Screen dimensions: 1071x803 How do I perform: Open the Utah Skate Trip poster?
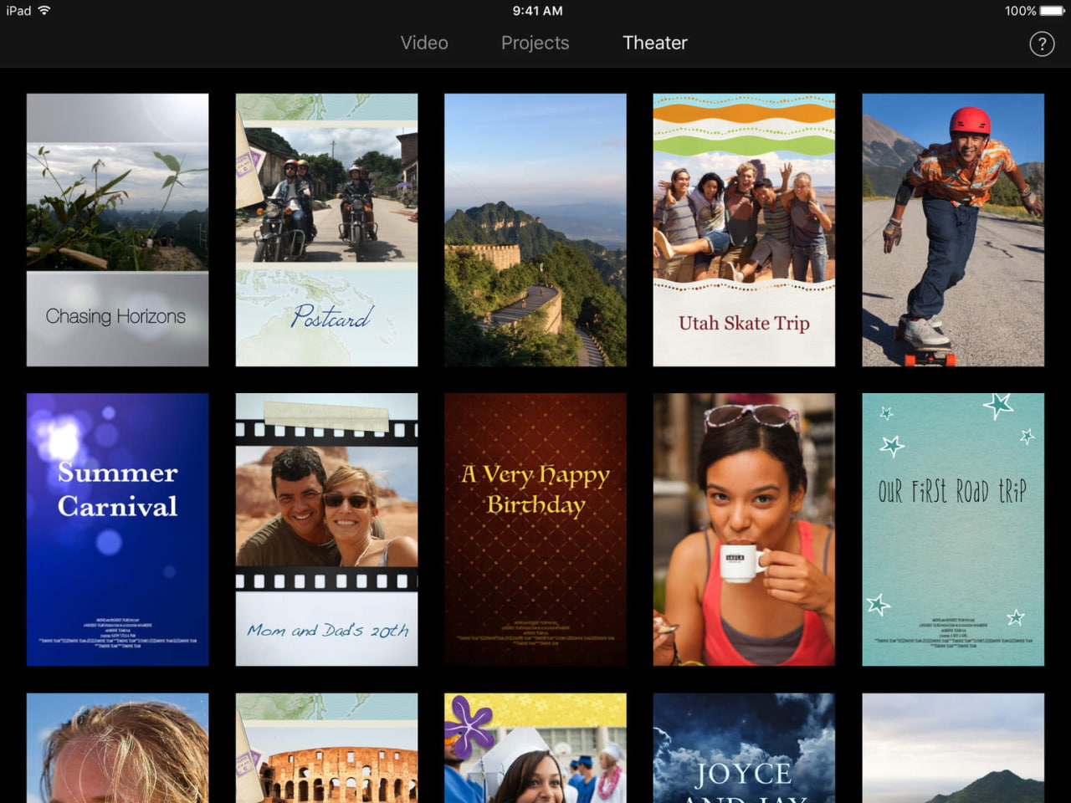point(744,230)
